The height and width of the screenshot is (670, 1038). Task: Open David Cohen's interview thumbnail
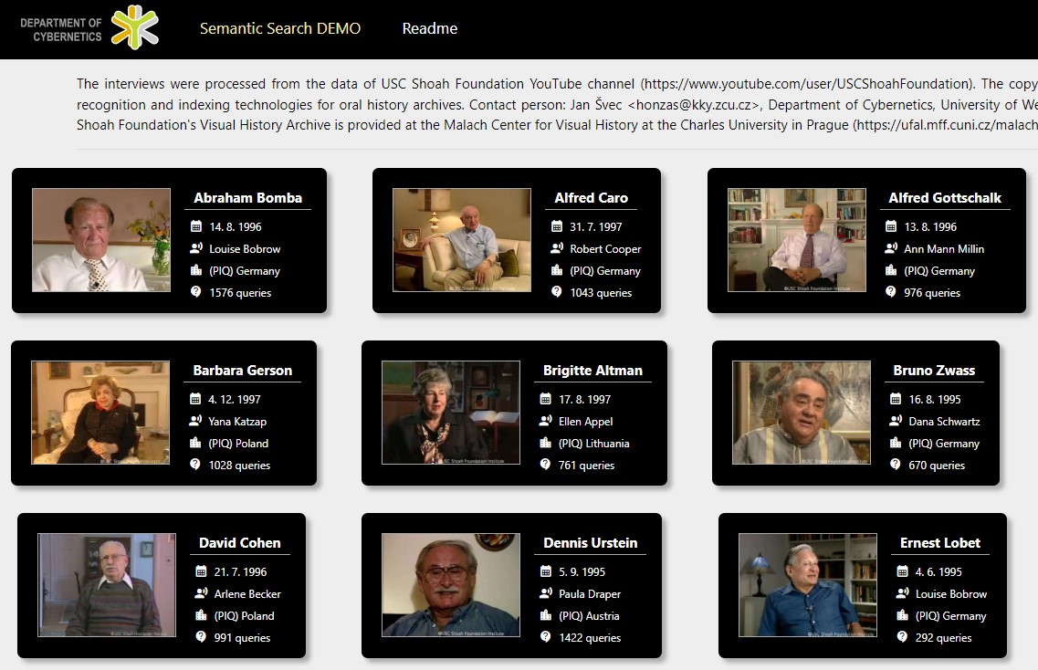(x=107, y=585)
